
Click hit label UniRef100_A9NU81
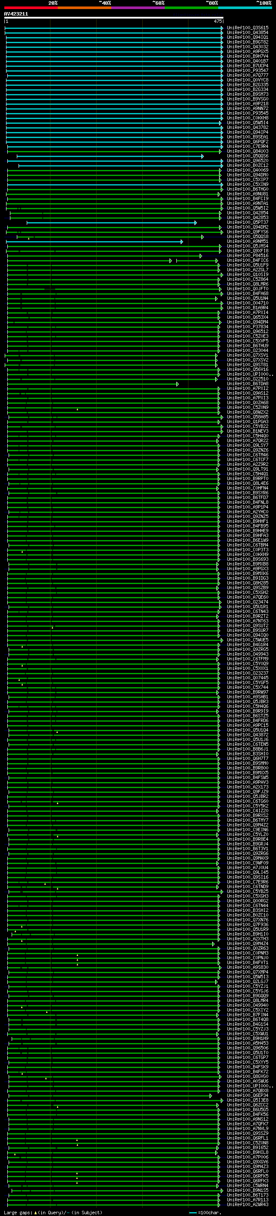click(x=248, y=194)
